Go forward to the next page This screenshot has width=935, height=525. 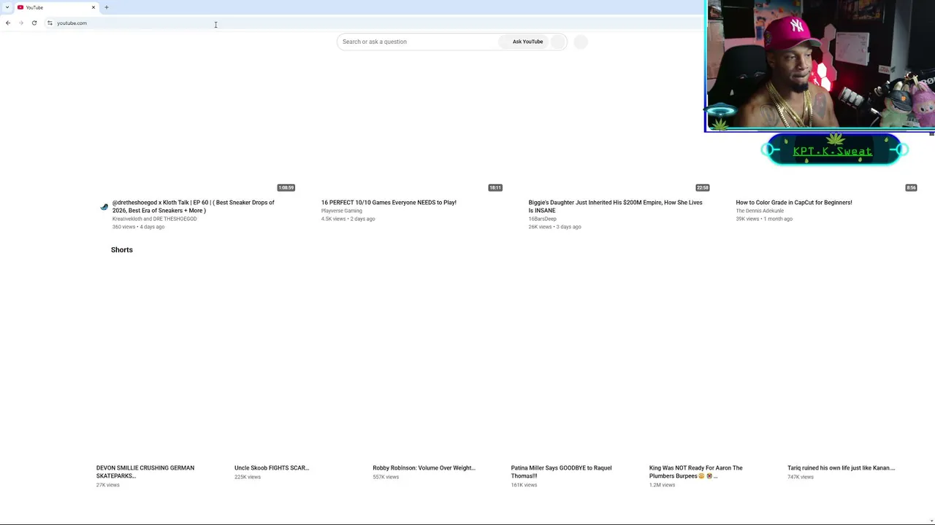(x=21, y=23)
